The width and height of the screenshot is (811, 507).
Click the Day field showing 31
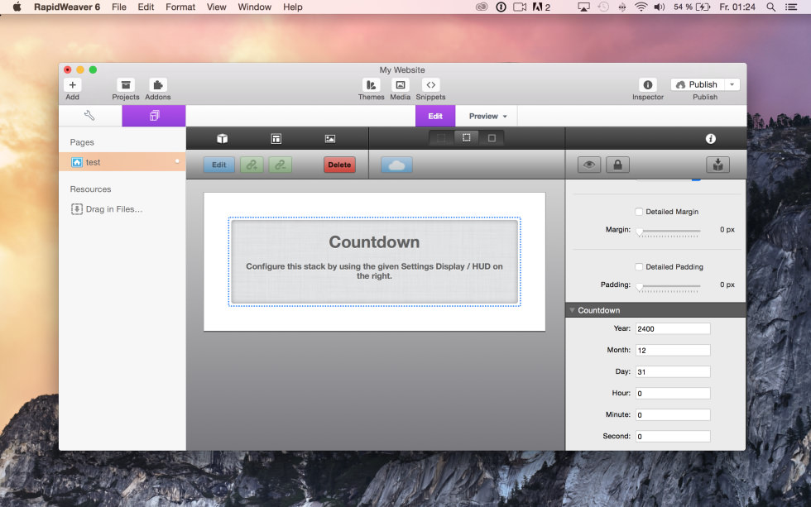(x=673, y=371)
